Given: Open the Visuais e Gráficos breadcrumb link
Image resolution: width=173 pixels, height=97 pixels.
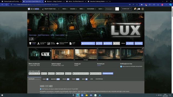Looking at the screenshot, I should point(59,35).
